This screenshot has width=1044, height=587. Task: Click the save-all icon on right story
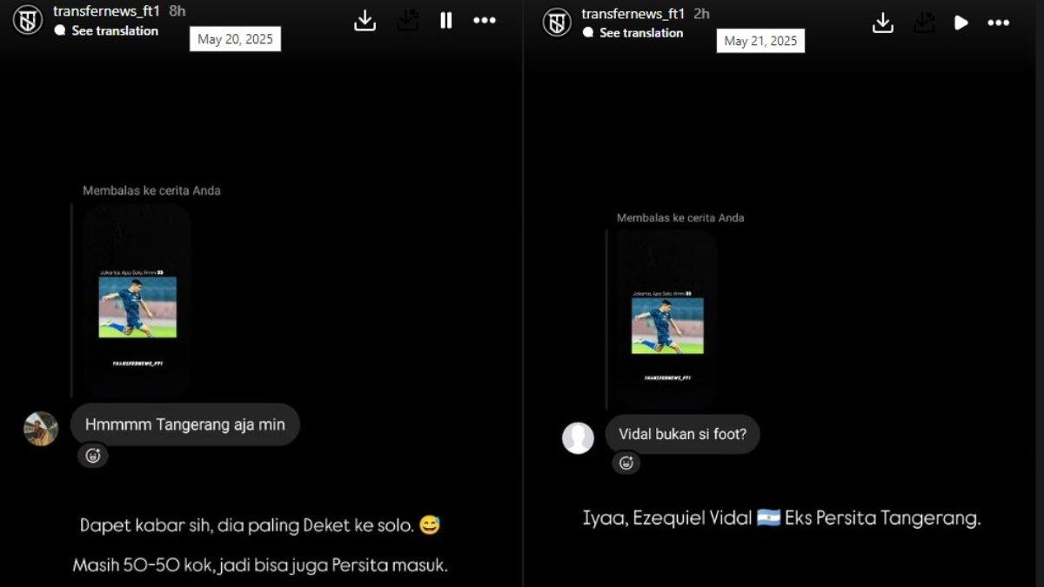924,23
